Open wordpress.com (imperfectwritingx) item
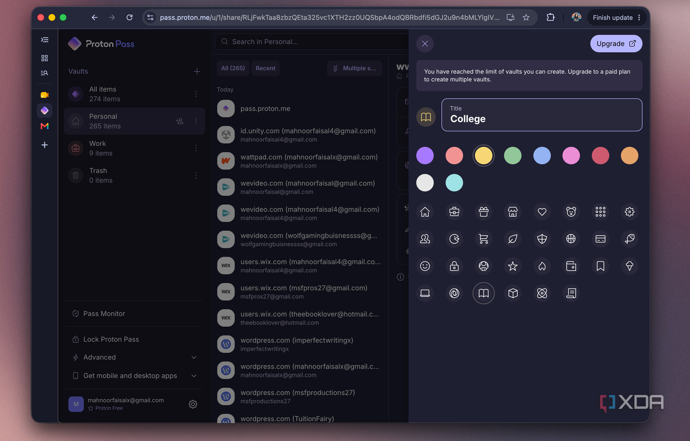The image size is (690, 441). (299, 344)
